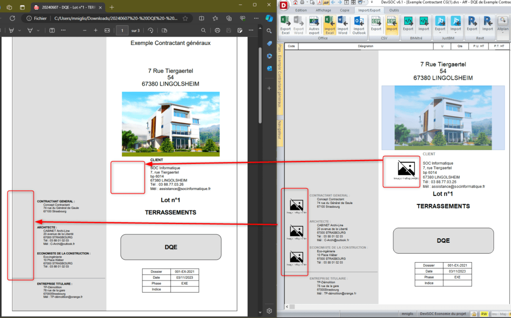511x318 pixels.
Task: Click the RW indicator in status bar
Action: [484, 314]
